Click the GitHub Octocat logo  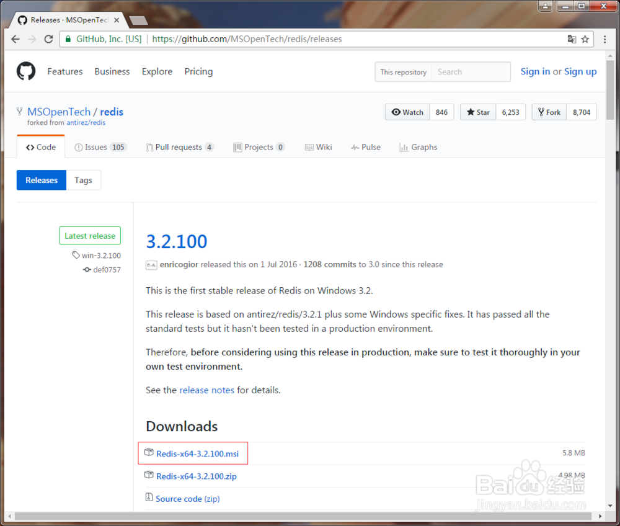[x=26, y=71]
